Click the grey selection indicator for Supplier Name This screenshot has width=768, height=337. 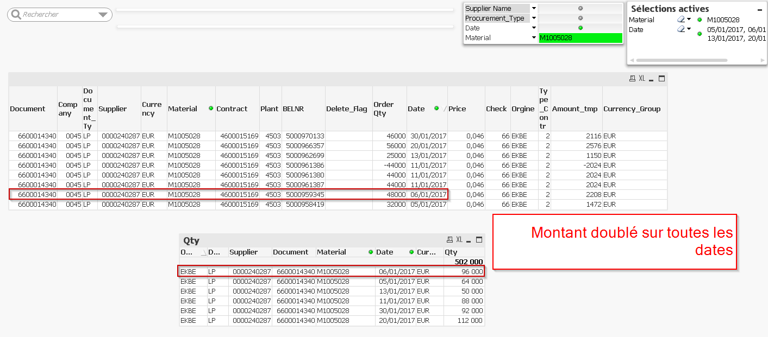(x=580, y=8)
